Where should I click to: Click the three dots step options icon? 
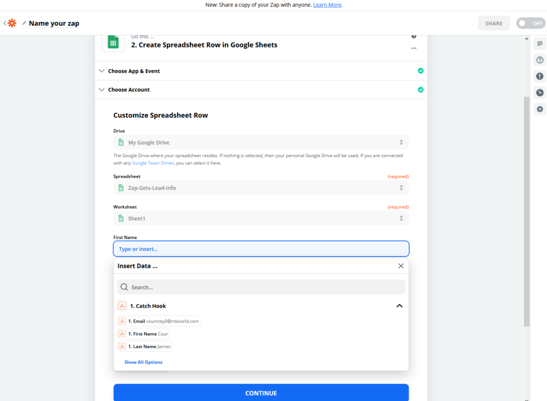(x=414, y=49)
